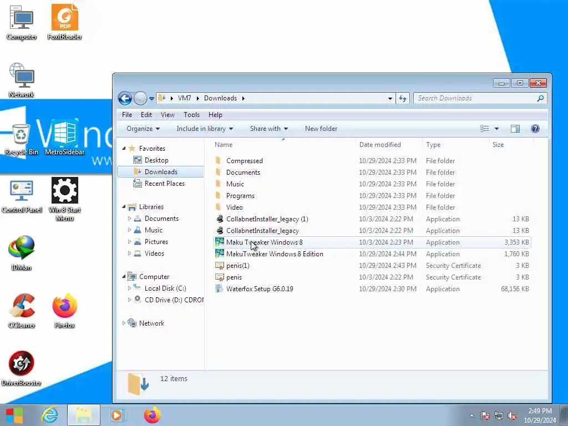Select MakuTweaker Windows 8 Edition file
The image size is (568, 426).
(372, 254)
